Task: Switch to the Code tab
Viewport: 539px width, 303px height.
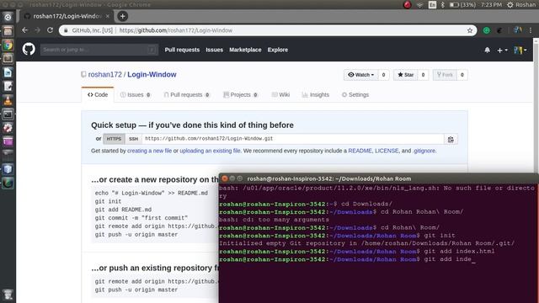Action: 98,95
